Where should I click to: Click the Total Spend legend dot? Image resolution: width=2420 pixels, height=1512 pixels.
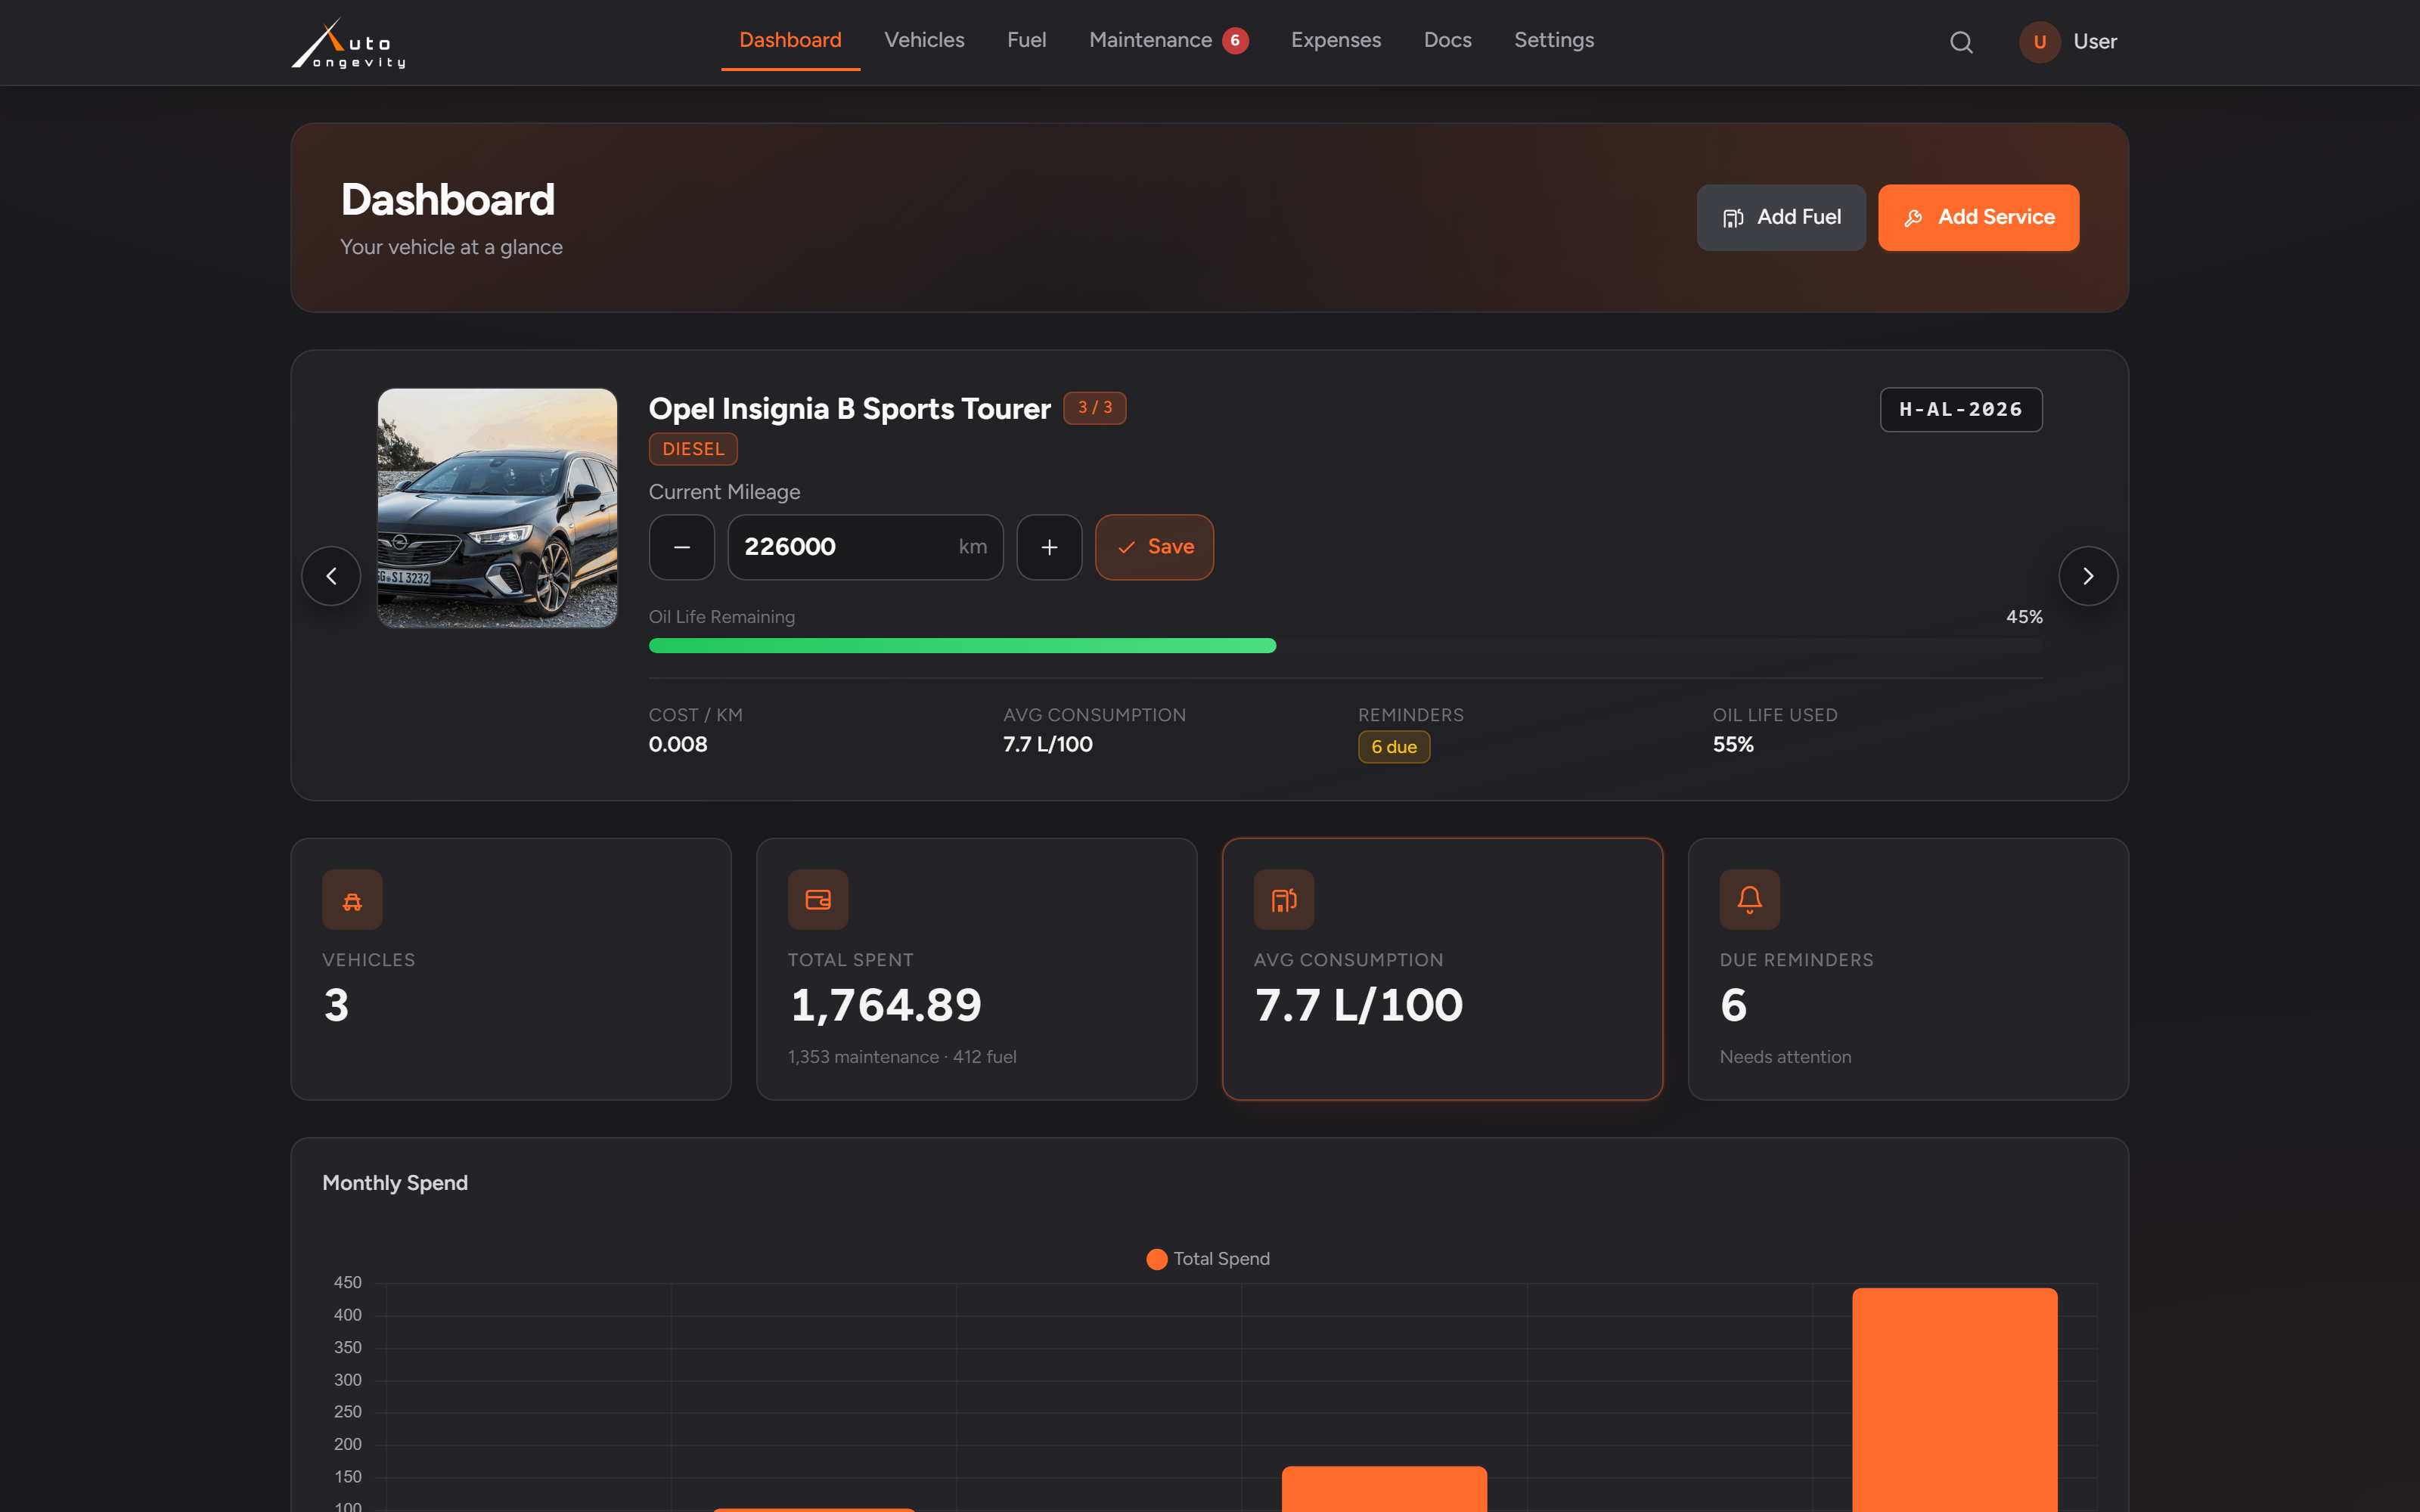[x=1156, y=1259]
